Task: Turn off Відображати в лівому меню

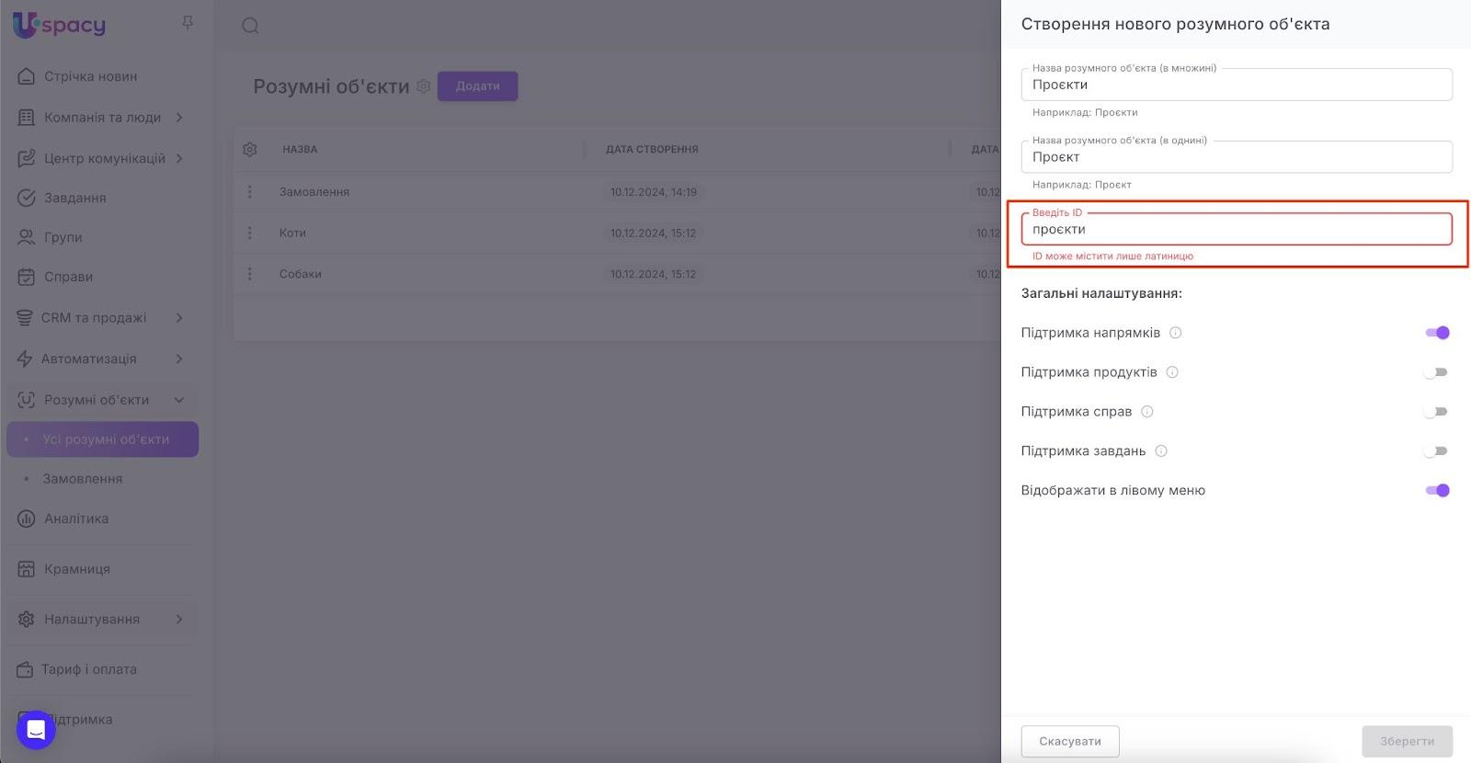Action: click(x=1437, y=491)
